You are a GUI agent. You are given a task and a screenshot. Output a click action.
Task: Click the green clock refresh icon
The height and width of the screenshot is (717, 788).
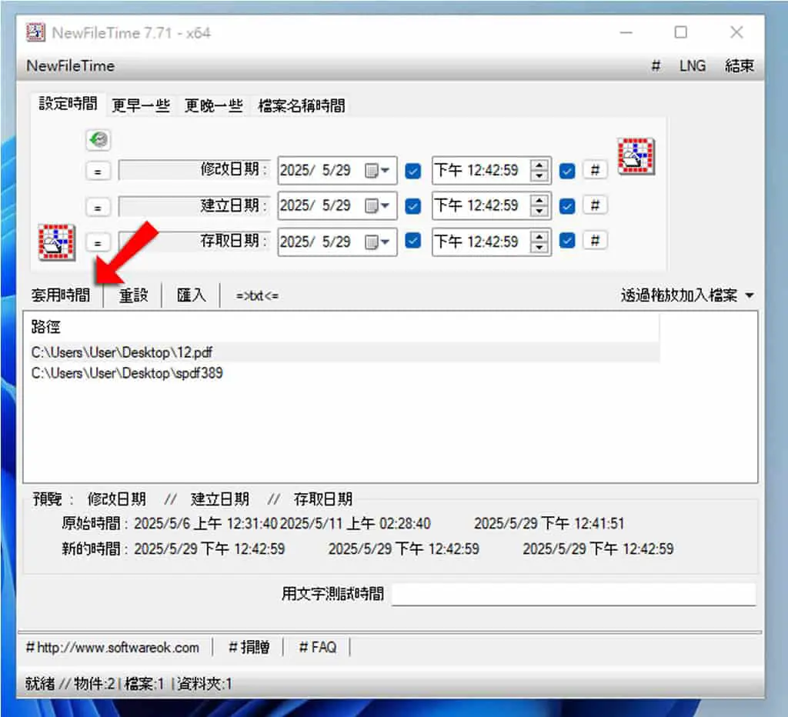pos(98,139)
